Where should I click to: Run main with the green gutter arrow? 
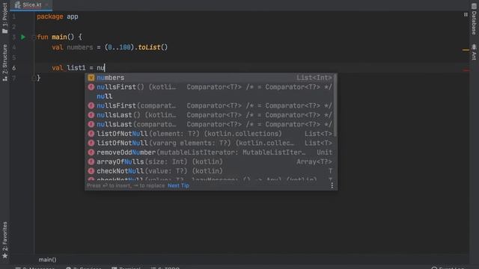click(23, 37)
